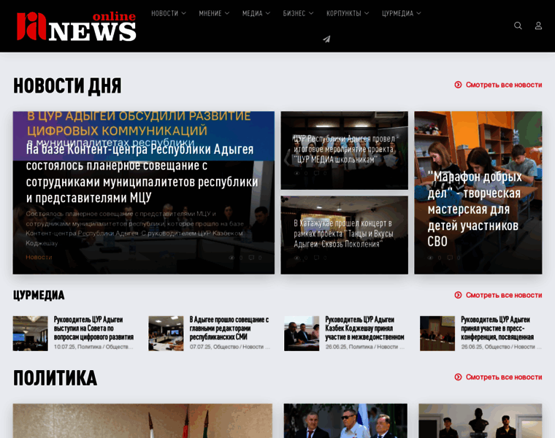
Task: Open Цурмедиа item in top navigation
Action: click(401, 13)
